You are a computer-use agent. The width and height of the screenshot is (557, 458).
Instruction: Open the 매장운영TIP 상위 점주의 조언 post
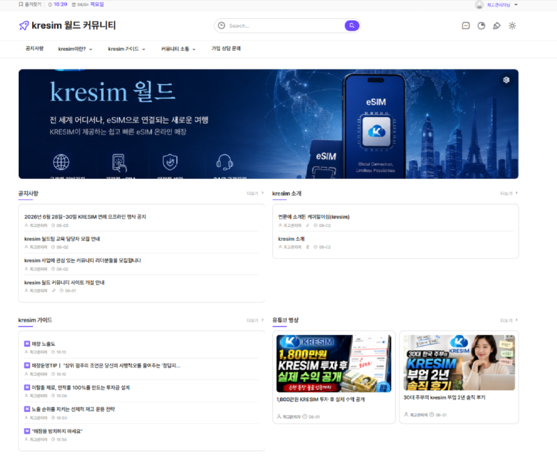click(106, 365)
